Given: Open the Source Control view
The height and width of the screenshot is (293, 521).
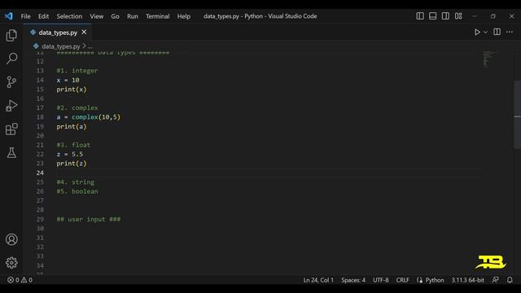Looking at the screenshot, I should coord(11,81).
